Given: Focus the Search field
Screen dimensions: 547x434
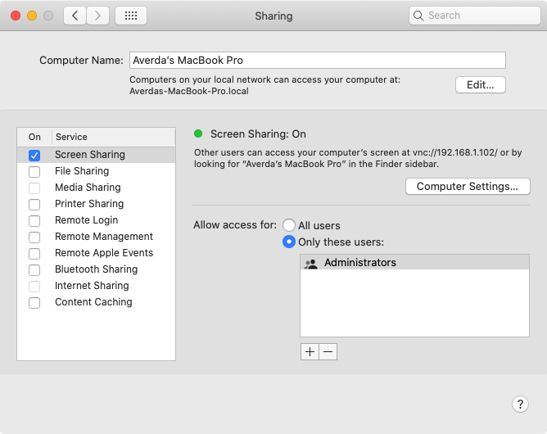Looking at the screenshot, I should 474,16.
